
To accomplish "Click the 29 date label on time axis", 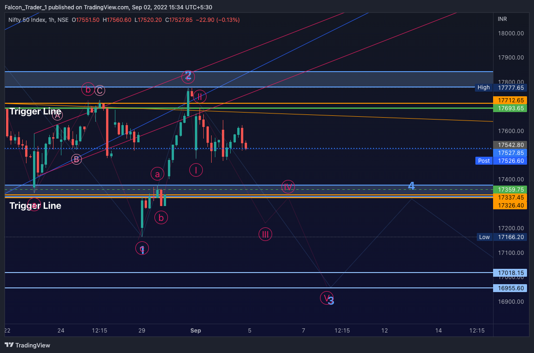I will pyautogui.click(x=142, y=331).
